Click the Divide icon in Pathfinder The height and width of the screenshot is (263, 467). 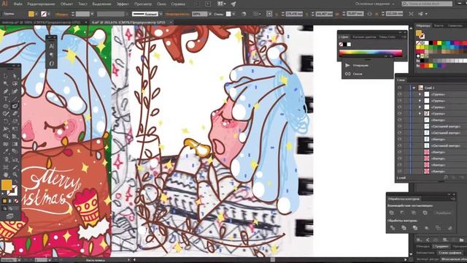(393, 228)
